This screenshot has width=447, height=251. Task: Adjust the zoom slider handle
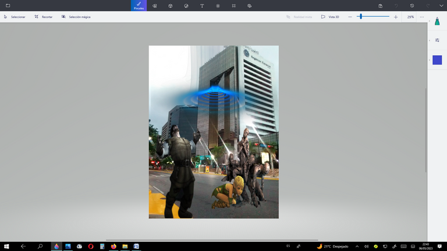(x=361, y=16)
